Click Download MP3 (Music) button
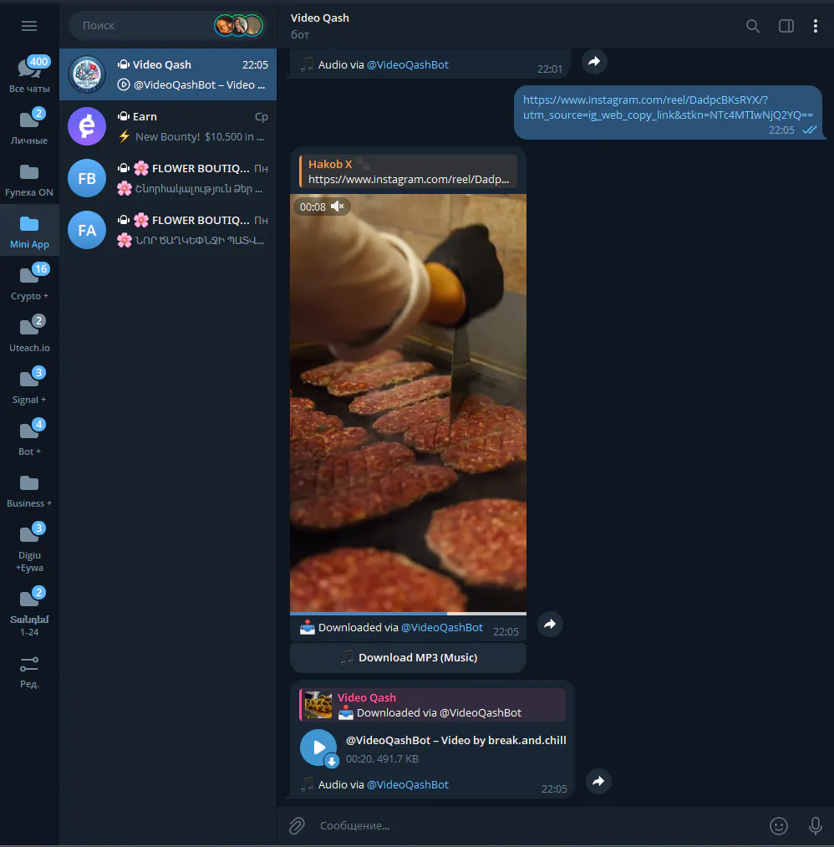Image resolution: width=834 pixels, height=847 pixels. (408, 657)
